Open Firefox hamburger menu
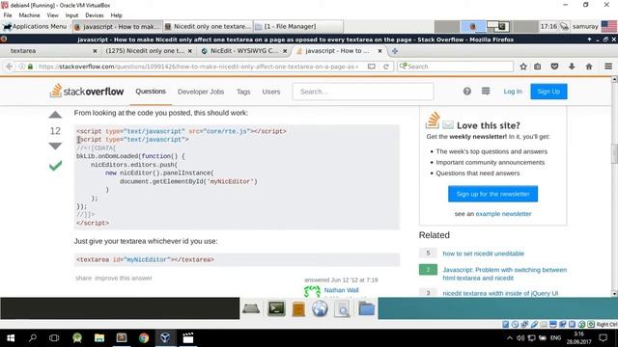Viewport: 618px width, 347px height. coord(608,67)
